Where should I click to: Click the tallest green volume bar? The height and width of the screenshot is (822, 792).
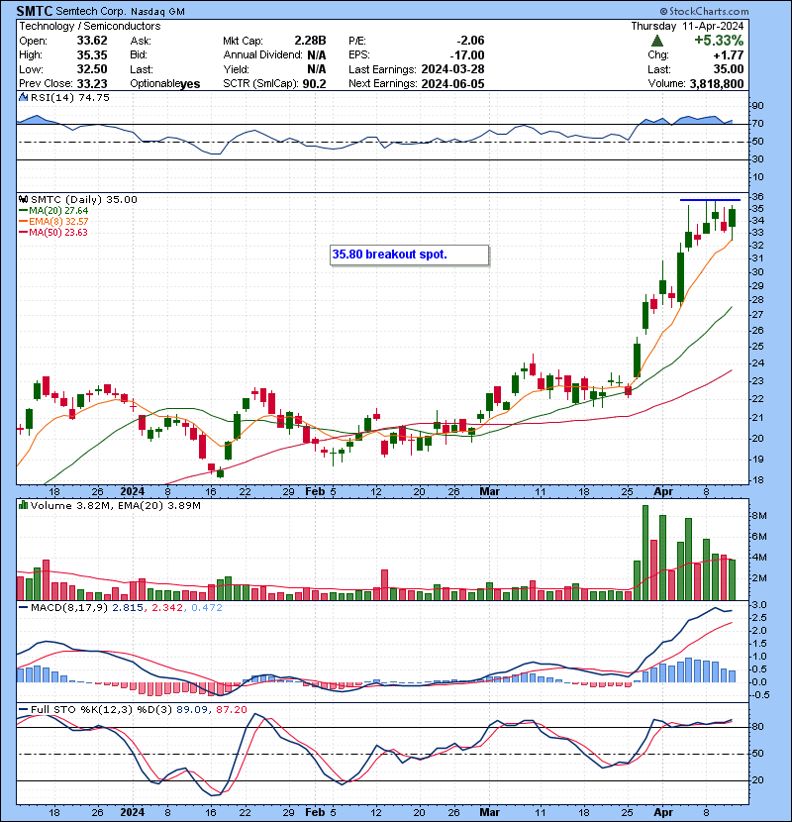click(x=645, y=553)
